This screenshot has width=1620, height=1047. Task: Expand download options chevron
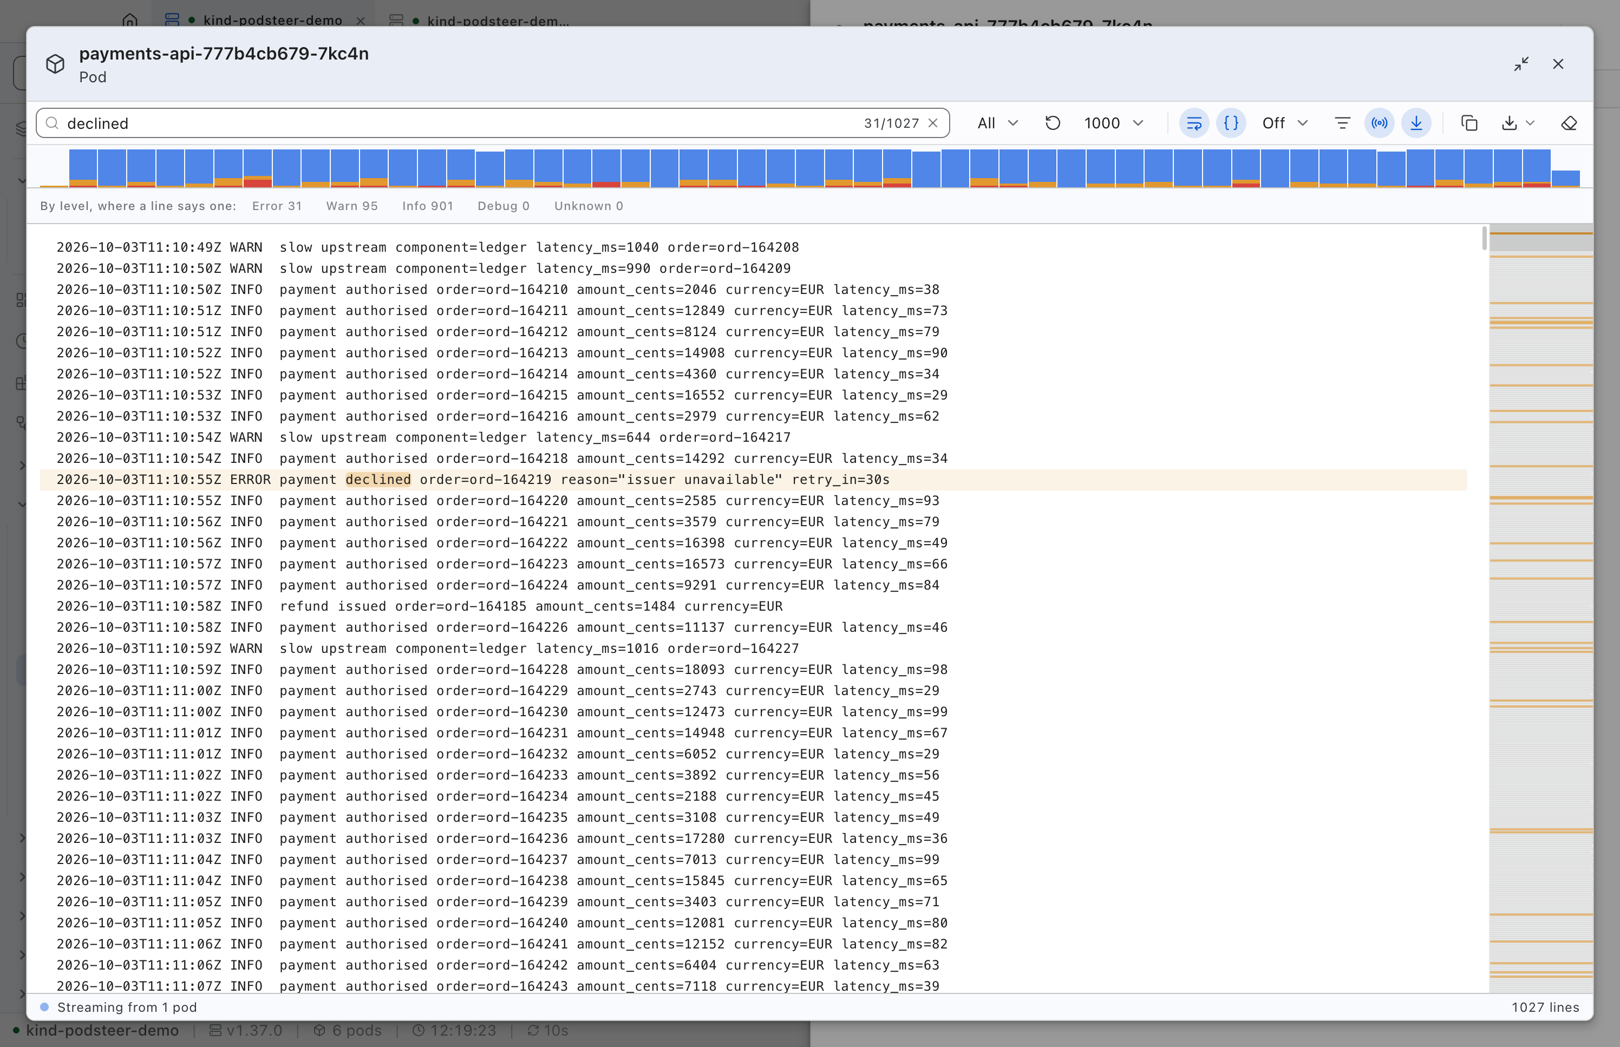1530,123
